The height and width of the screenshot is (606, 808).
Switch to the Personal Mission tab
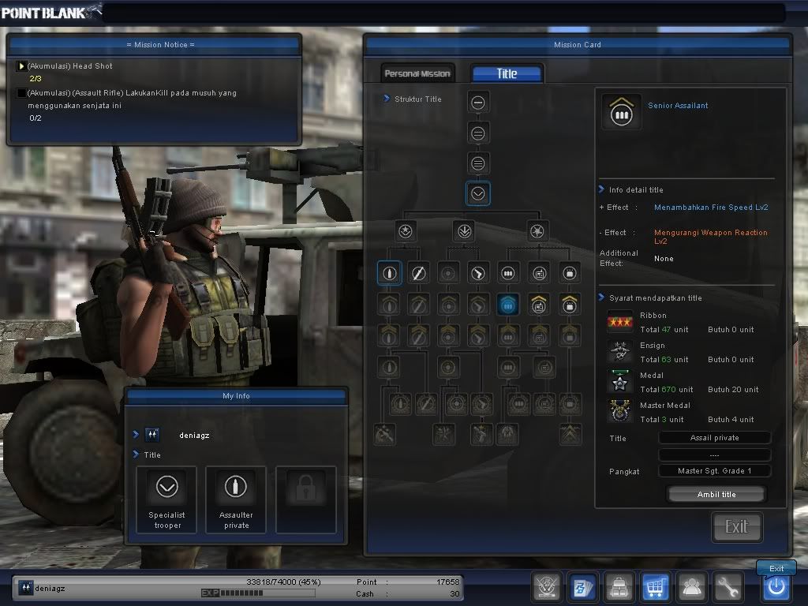tap(417, 73)
